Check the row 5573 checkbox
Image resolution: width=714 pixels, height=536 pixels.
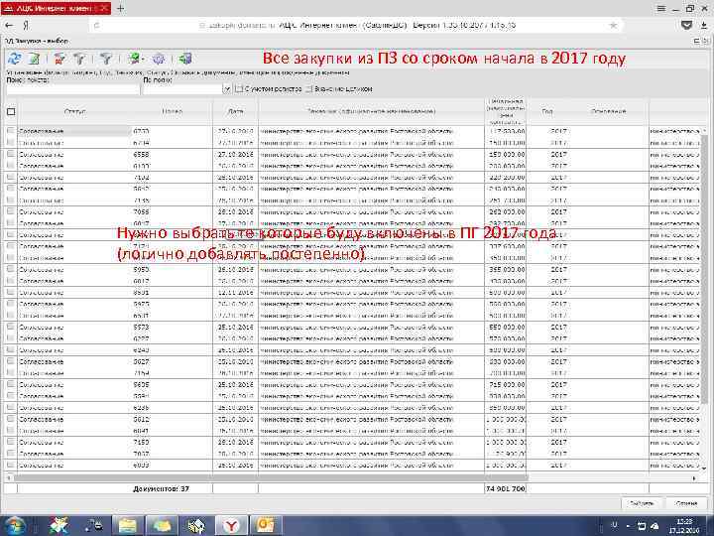click(11, 327)
